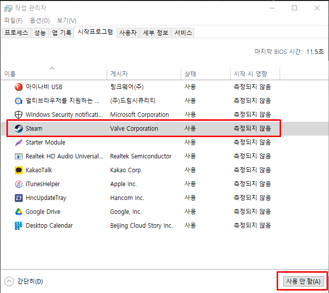The image size is (329, 293).
Task: Click publisher Apple Inc.
Action: click(x=123, y=184)
